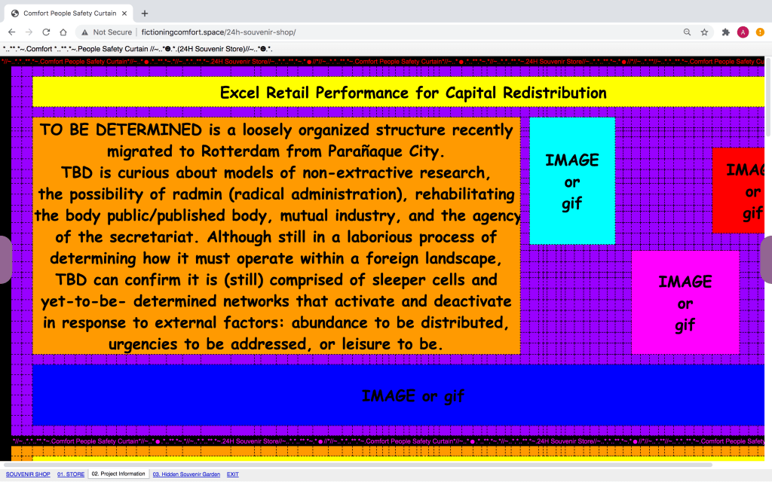This screenshot has width=772, height=482.
Task: Click the EXIT link
Action: pos(233,474)
